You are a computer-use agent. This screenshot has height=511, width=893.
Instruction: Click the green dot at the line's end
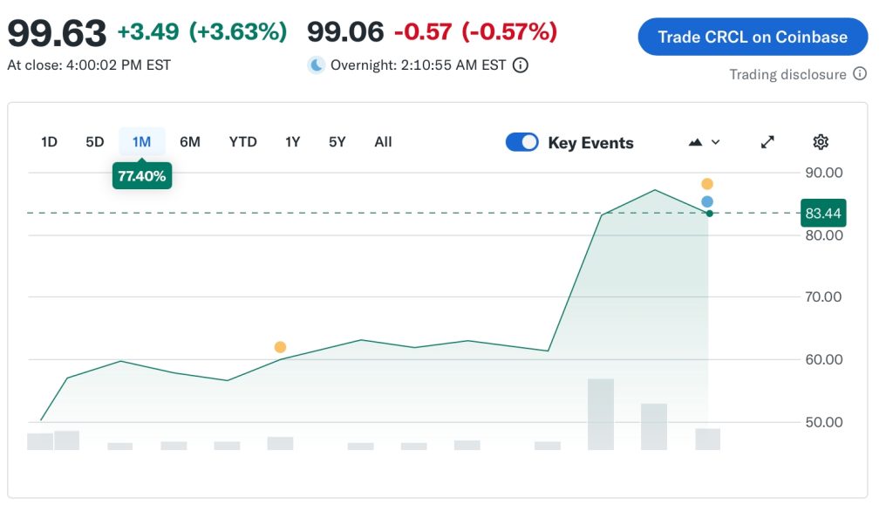pyautogui.click(x=711, y=212)
